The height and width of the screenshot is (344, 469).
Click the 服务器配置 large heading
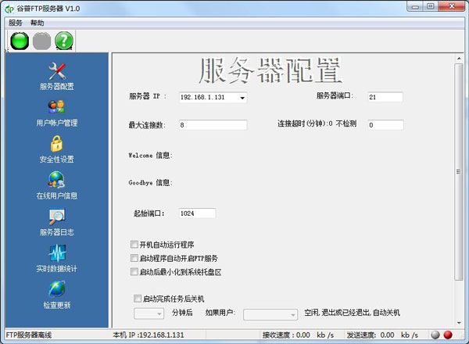pos(270,70)
